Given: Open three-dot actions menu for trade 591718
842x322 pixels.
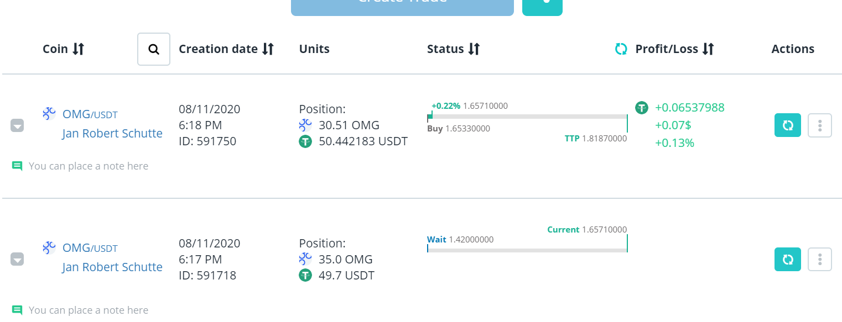Looking at the screenshot, I should pyautogui.click(x=820, y=260).
